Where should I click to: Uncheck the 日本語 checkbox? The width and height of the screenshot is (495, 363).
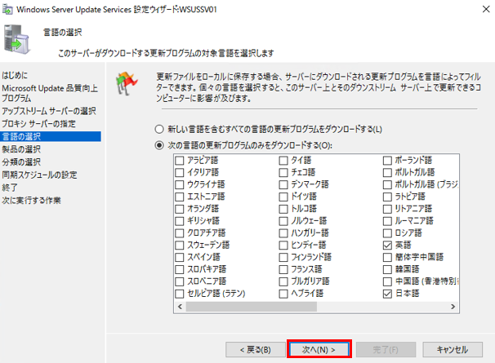387,294
